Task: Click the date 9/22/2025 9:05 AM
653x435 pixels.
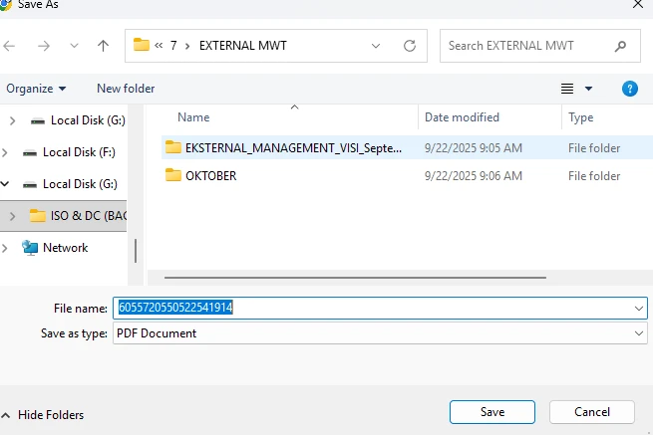Action: tap(474, 148)
